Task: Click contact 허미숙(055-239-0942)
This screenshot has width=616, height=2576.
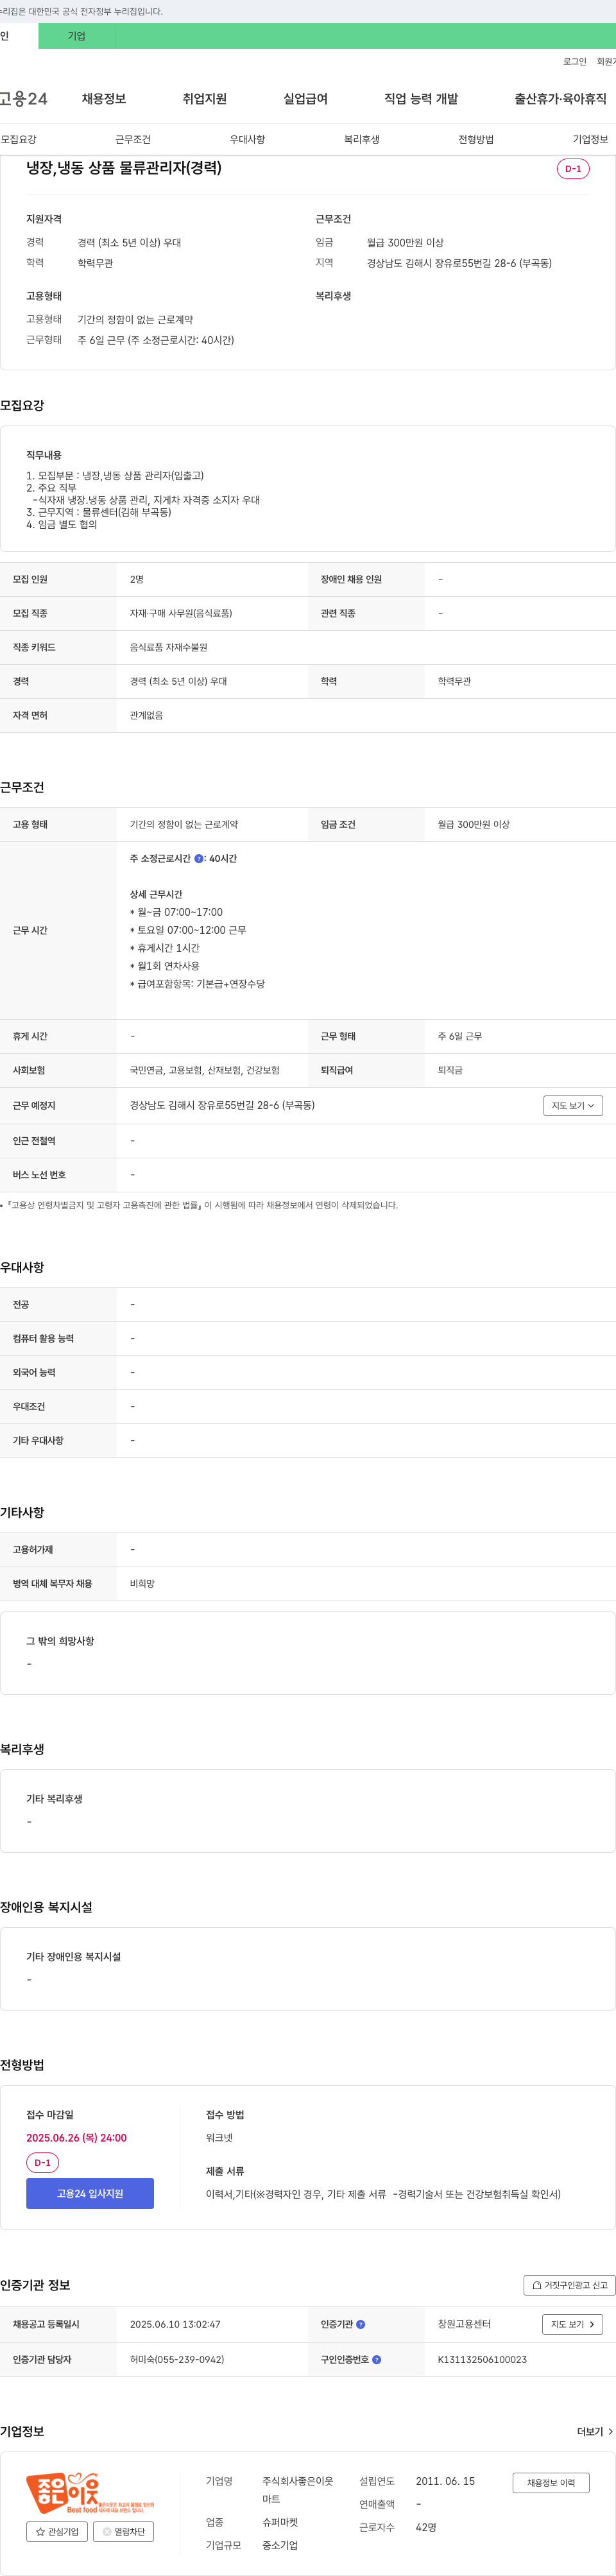Action: [x=177, y=2359]
